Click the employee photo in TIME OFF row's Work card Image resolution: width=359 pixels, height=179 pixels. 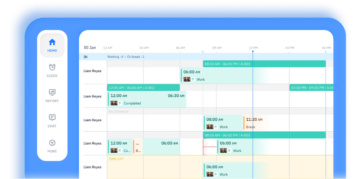[210, 174]
